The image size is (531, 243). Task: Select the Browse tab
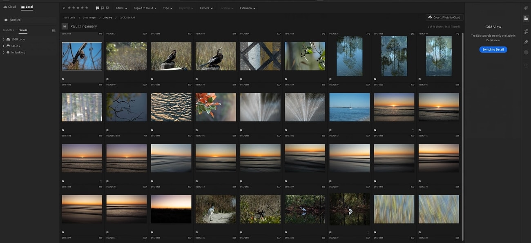pos(23,30)
